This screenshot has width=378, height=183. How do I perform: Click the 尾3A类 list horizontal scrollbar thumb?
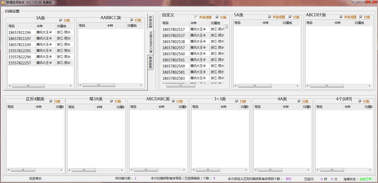point(84,170)
